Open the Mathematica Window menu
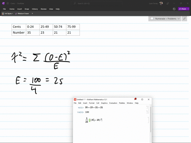This screenshot has height=143, width=191. (x=130, y=103)
